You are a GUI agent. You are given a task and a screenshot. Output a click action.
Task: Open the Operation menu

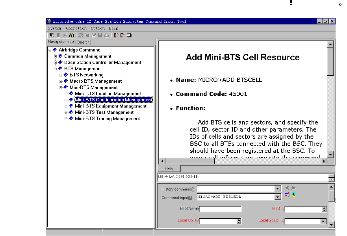pos(76,28)
